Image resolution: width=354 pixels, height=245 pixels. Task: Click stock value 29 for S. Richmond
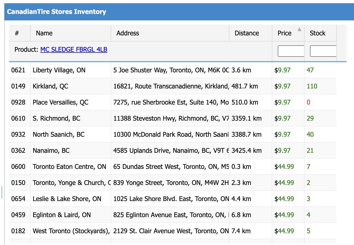310,118
